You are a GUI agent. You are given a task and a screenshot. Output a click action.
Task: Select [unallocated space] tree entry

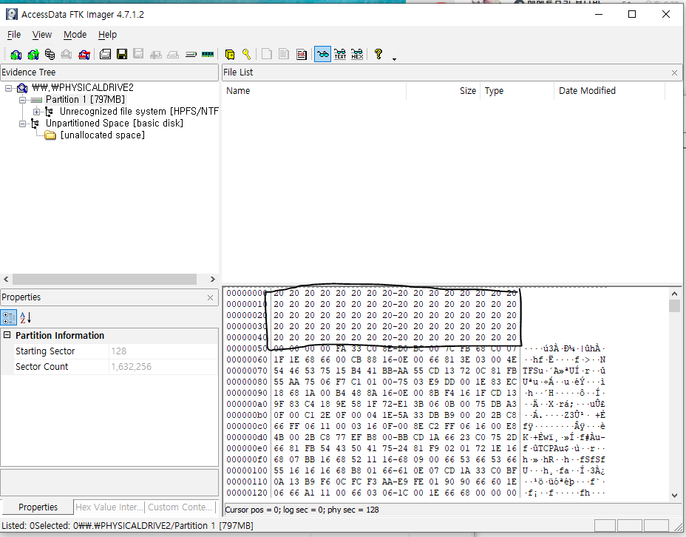pyautogui.click(x=102, y=135)
